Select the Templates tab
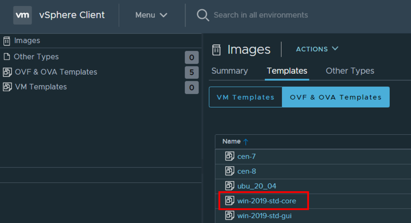Image resolution: width=411 pixels, height=223 pixels. tap(287, 71)
